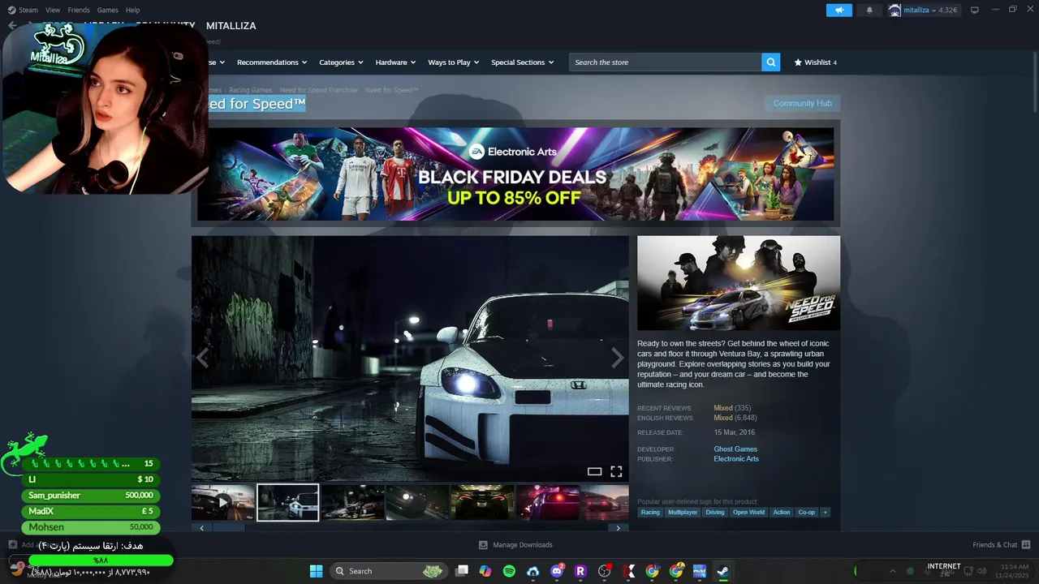The image size is (1039, 584).
Task: Open the notifications bell
Action: pyautogui.click(x=869, y=10)
